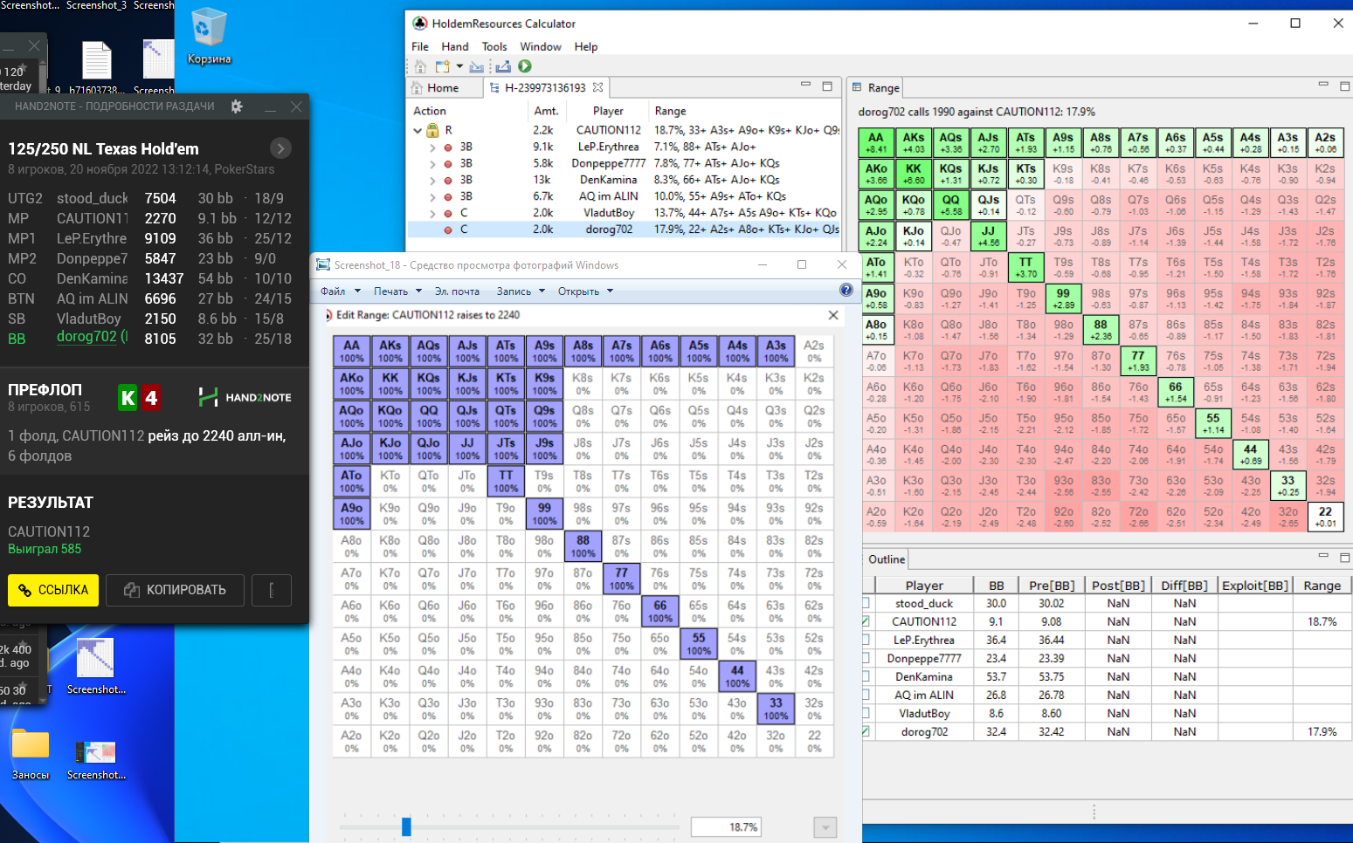Screen dimensions: 1353x843
Task: Click the HoldemResources Calculator title bar icon
Action: point(420,24)
